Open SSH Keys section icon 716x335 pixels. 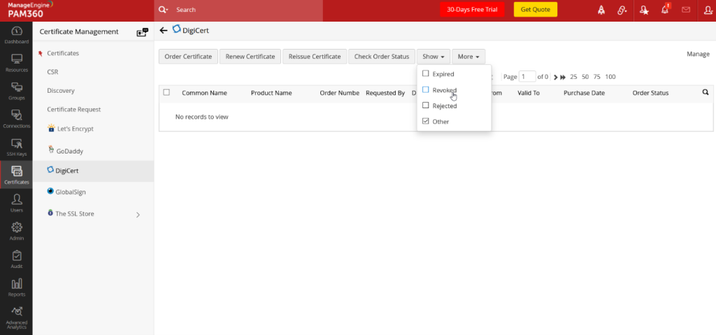point(16,146)
